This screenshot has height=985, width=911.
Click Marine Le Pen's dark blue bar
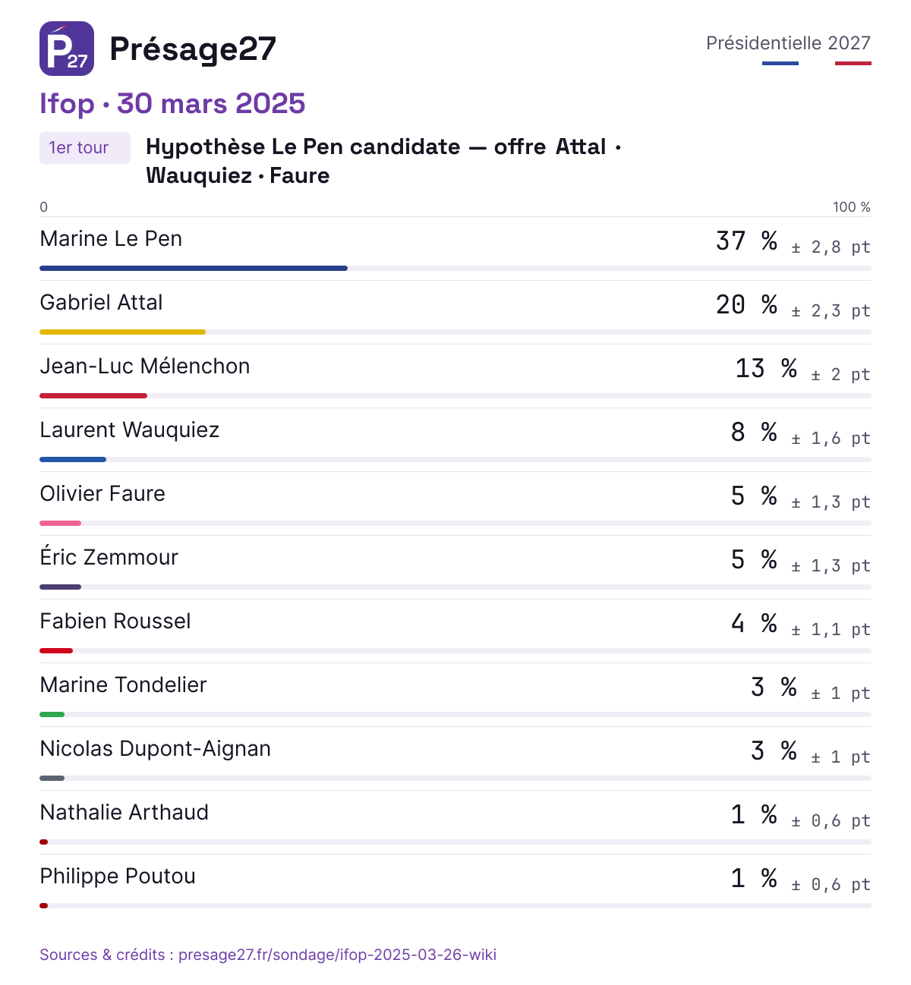194,268
